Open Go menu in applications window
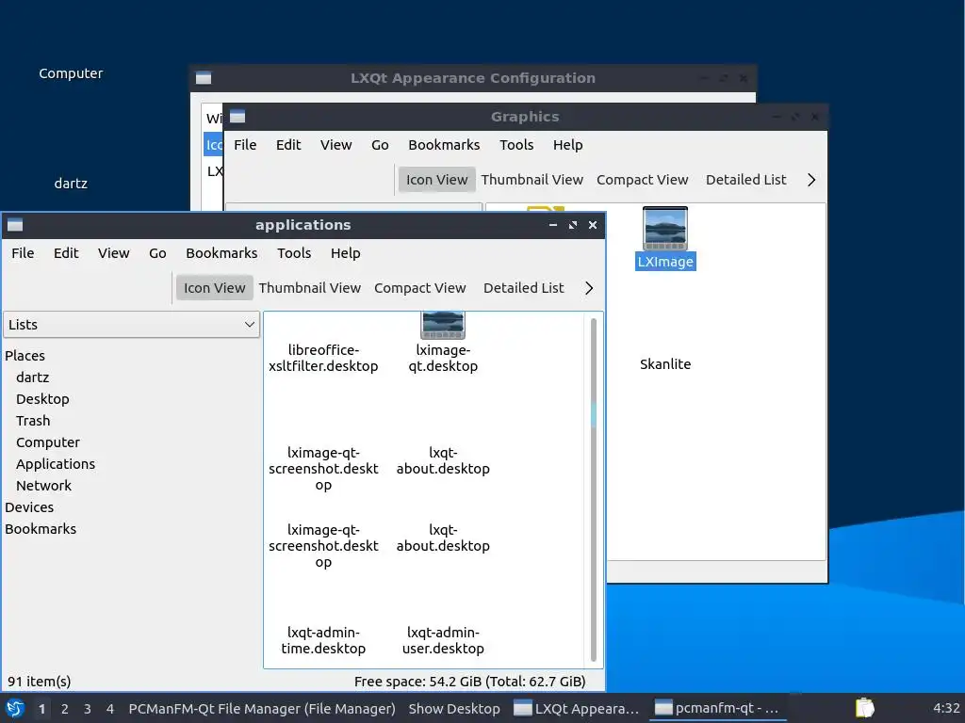 click(x=157, y=253)
